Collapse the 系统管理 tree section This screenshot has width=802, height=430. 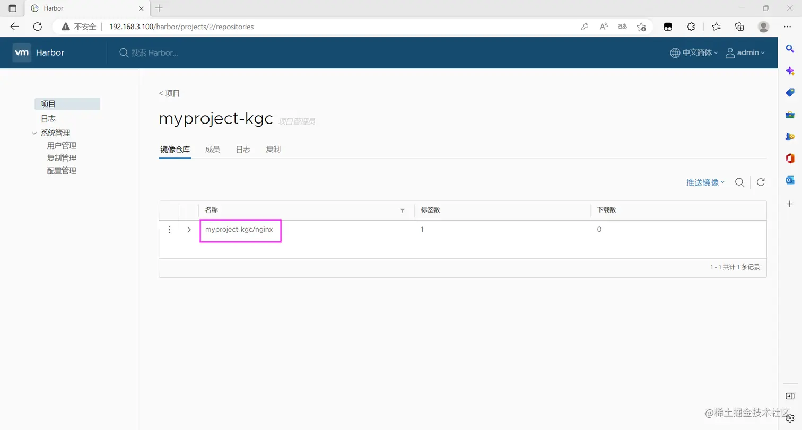click(x=34, y=133)
